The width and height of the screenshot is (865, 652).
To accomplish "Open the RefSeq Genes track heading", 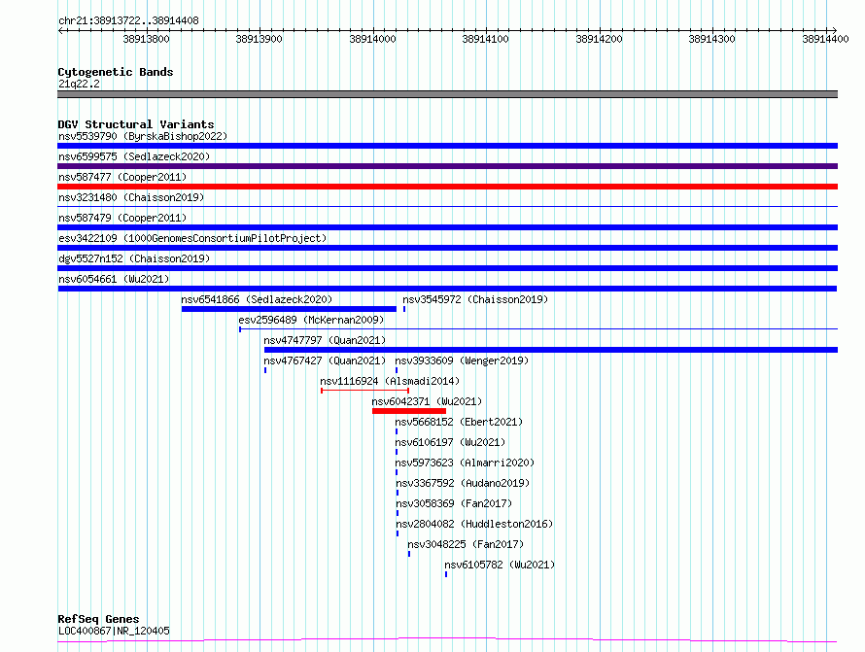I will tap(98, 619).
